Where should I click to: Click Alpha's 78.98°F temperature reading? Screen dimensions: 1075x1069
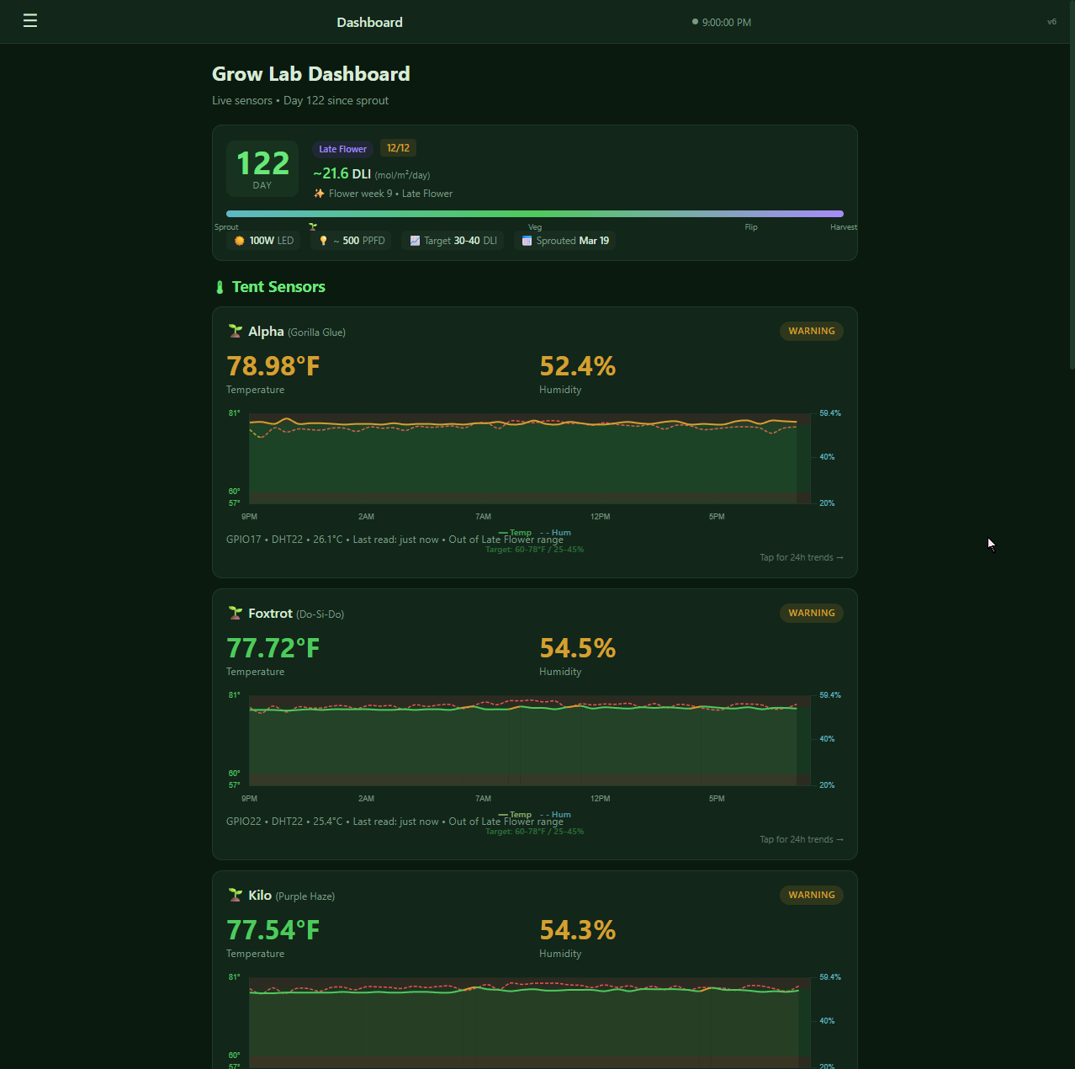(273, 366)
